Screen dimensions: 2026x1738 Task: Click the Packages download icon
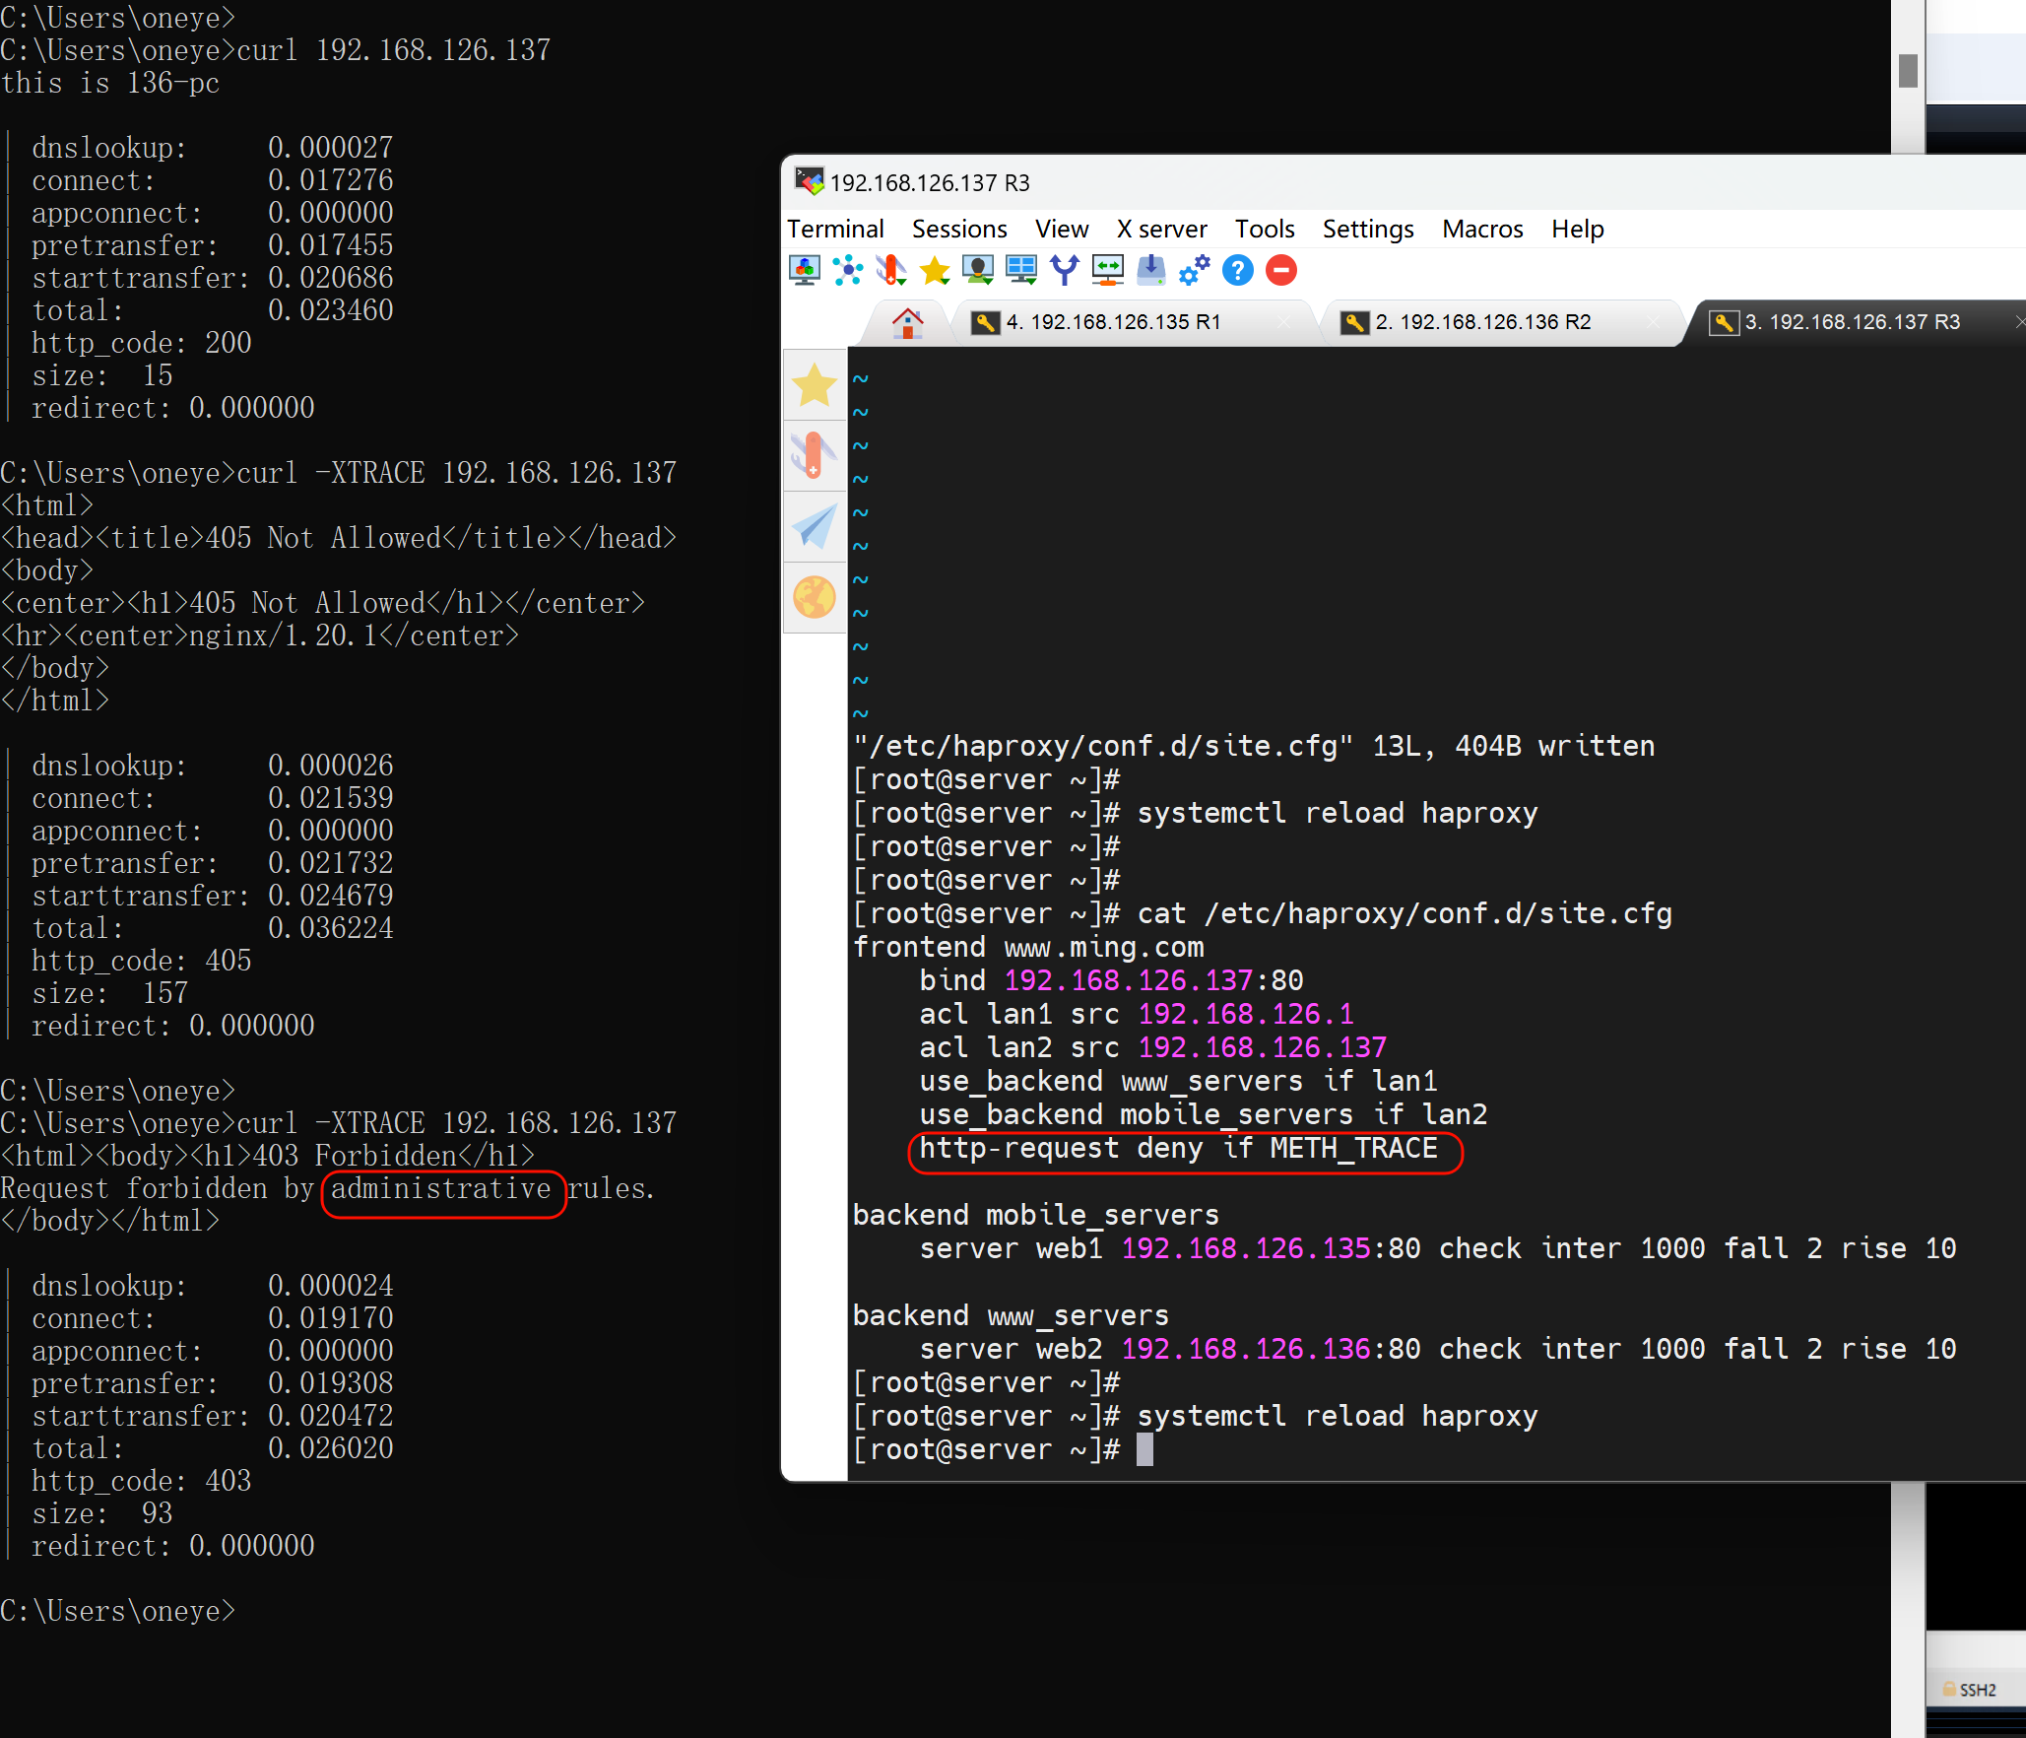click(x=1150, y=270)
